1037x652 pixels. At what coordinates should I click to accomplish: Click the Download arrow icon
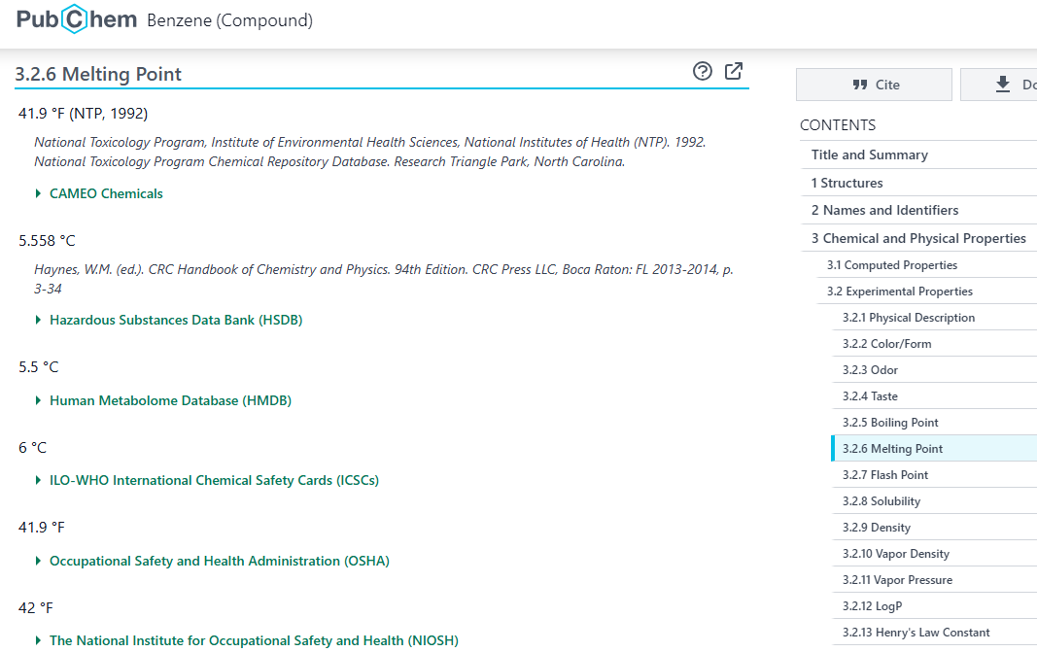pos(1003,84)
